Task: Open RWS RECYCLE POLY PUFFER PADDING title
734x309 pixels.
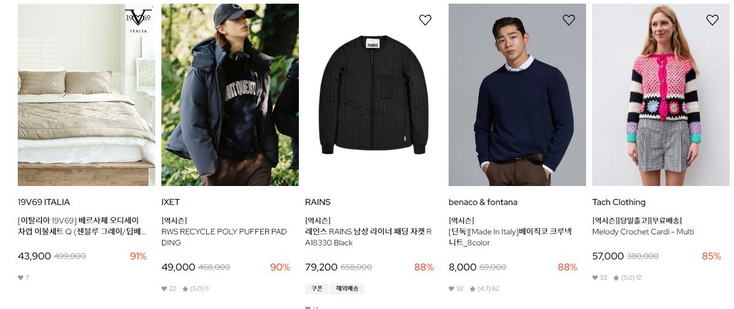Action: (224, 237)
